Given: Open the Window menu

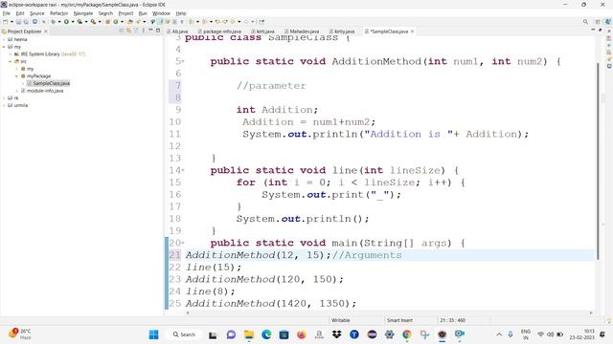Looking at the screenshot, I should (161, 13).
